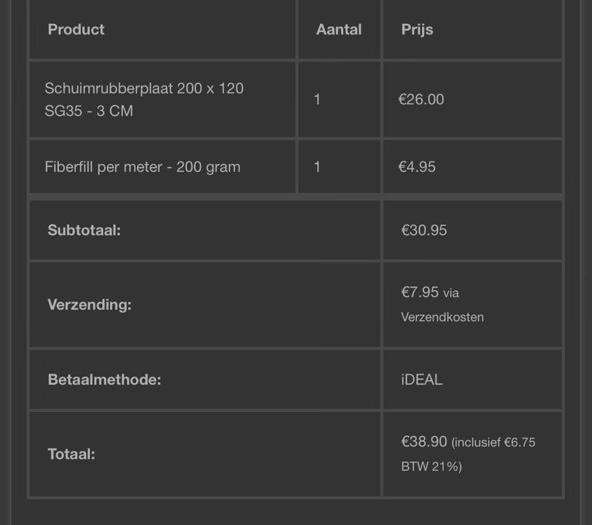This screenshot has height=525, width=592.
Task: Click the €30.95 subtotal amount
Action: pos(423,230)
